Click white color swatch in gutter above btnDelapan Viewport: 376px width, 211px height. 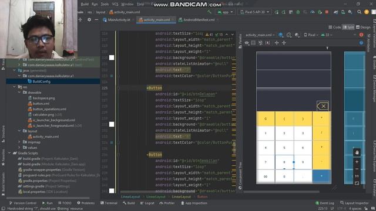[112, 57]
